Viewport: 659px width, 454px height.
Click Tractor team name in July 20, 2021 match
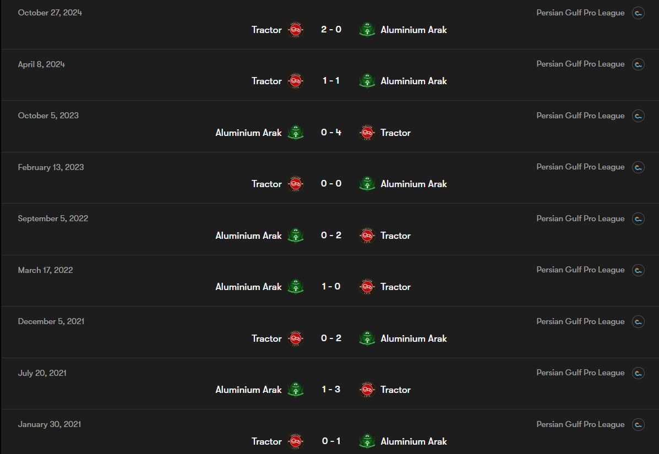click(395, 390)
